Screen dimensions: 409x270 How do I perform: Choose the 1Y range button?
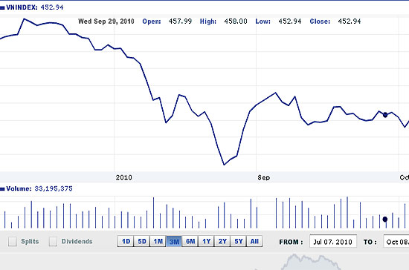206,241
